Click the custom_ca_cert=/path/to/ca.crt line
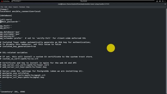167x94 pixels. pyautogui.click(x=19, y=59)
